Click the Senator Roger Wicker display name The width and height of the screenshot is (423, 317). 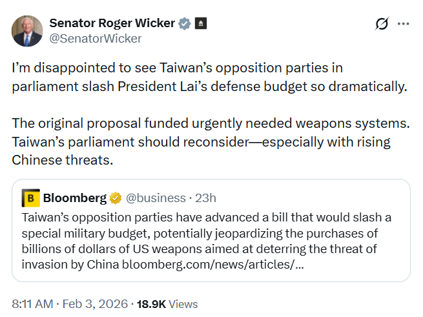pyautogui.click(x=112, y=23)
